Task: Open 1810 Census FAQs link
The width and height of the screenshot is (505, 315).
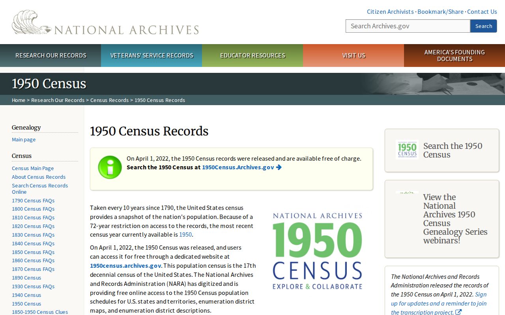Action: 33,217
